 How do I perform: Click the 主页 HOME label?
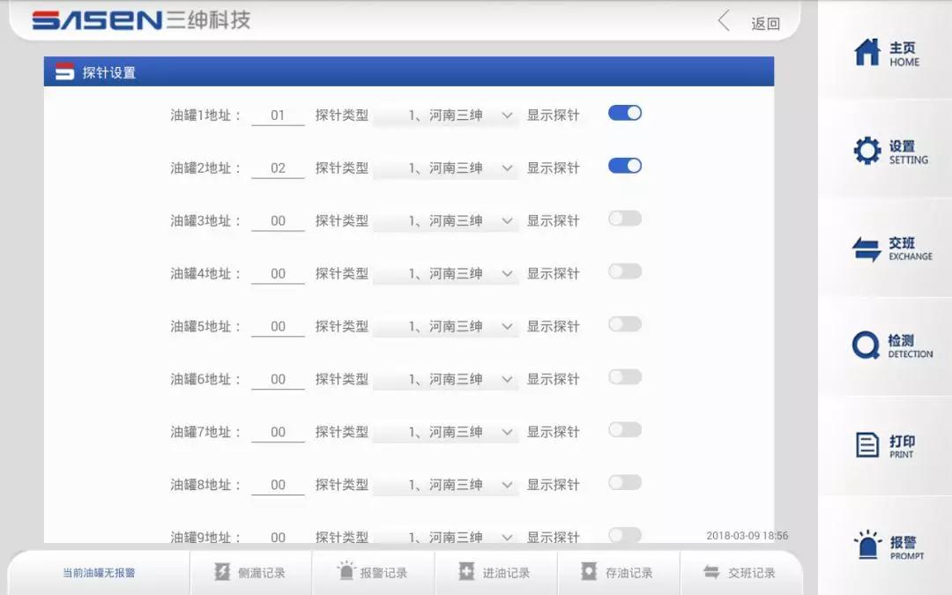click(904, 54)
